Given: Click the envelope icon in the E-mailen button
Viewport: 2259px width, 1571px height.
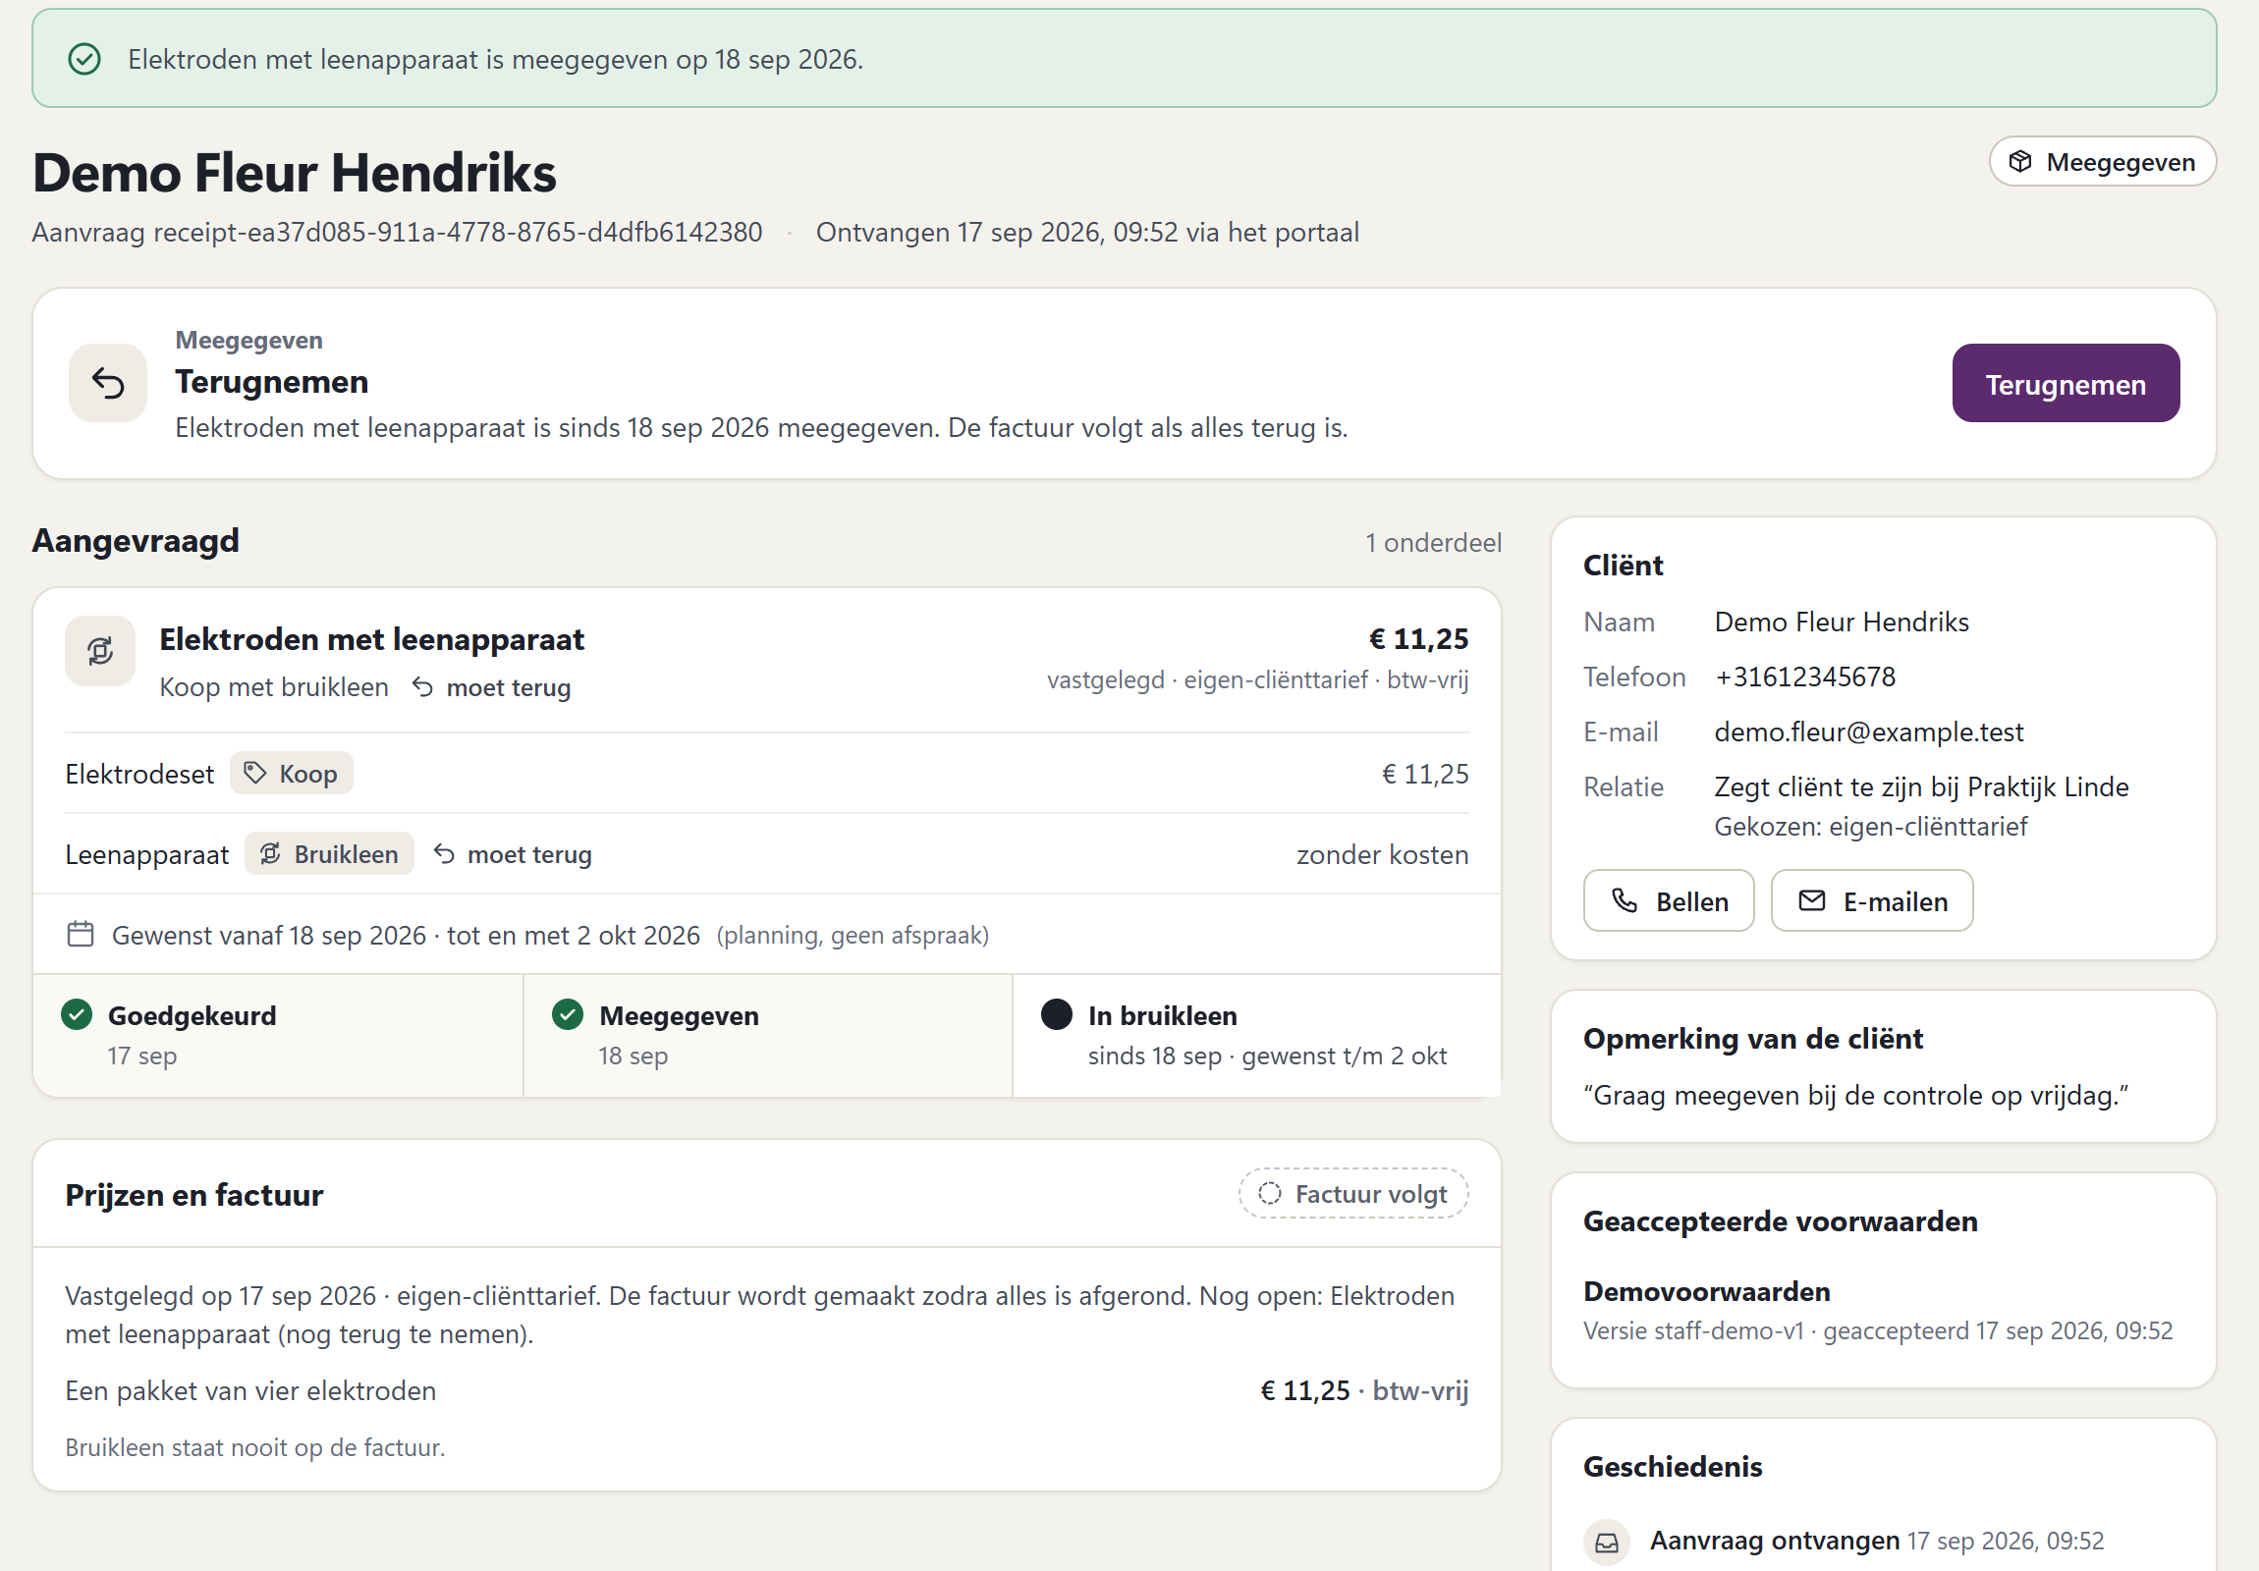Looking at the screenshot, I should click(x=1812, y=900).
